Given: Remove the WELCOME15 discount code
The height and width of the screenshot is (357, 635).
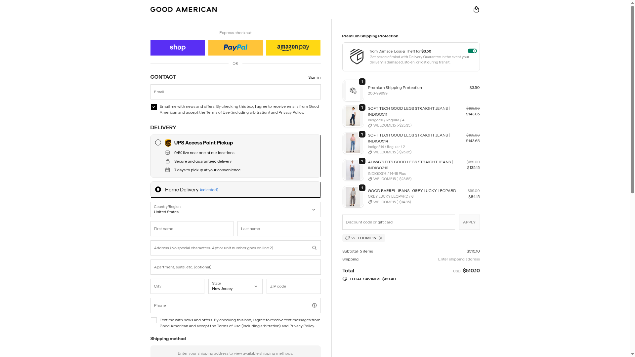Looking at the screenshot, I should coord(381,238).
